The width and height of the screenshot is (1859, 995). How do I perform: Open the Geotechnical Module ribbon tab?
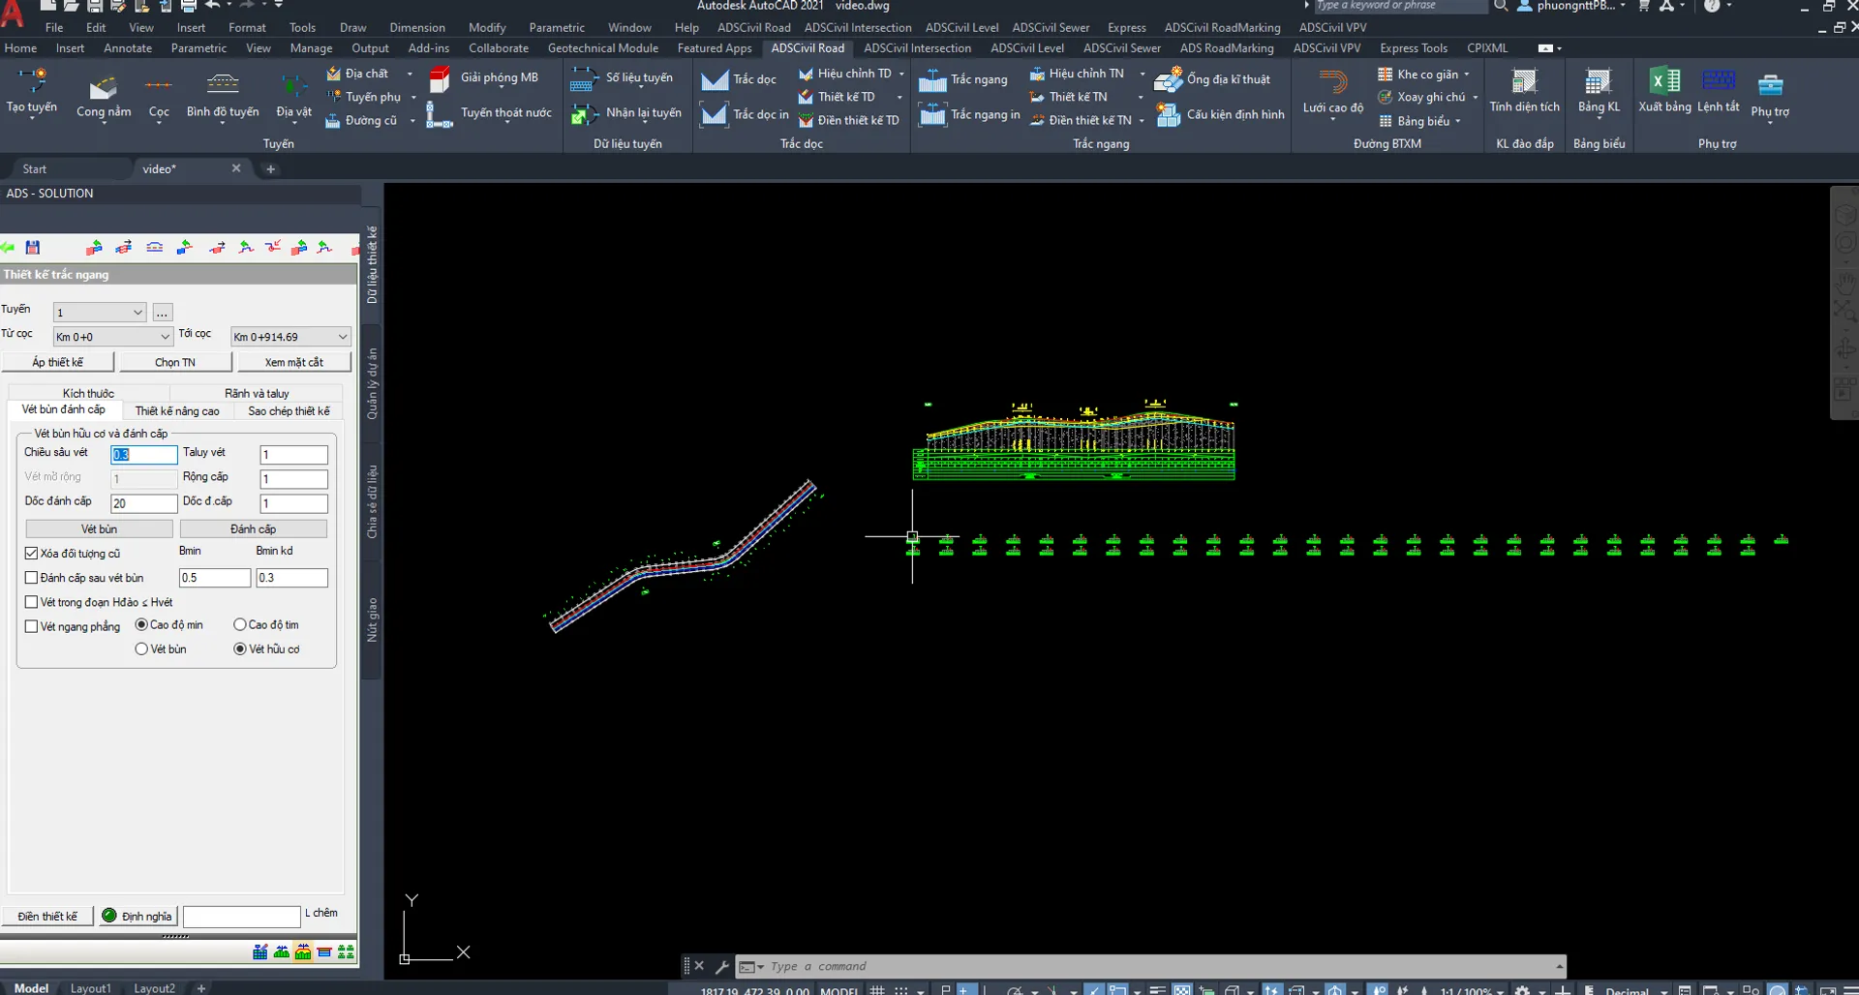tap(602, 48)
